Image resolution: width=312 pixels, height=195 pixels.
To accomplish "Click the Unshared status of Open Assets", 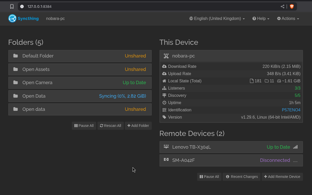I will [135, 69].
